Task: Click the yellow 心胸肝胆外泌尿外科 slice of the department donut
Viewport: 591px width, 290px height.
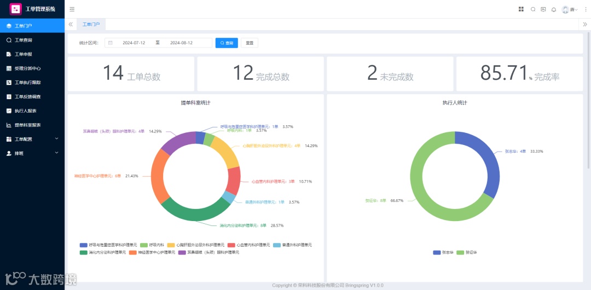Action: [x=226, y=151]
